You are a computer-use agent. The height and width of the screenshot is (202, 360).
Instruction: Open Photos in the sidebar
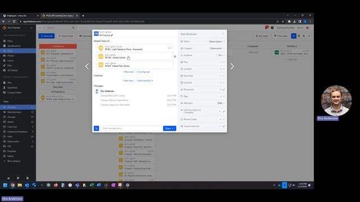pos(11,56)
